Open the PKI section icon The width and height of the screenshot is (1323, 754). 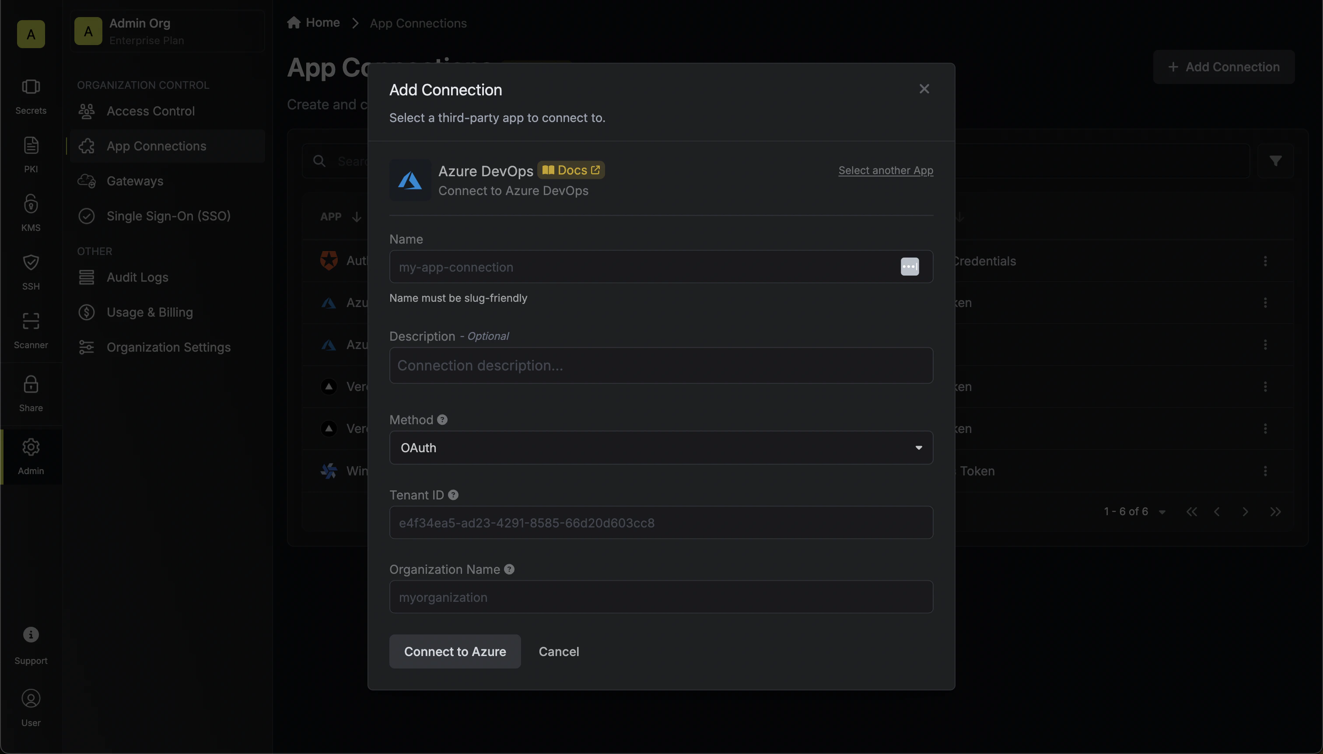coord(31,146)
